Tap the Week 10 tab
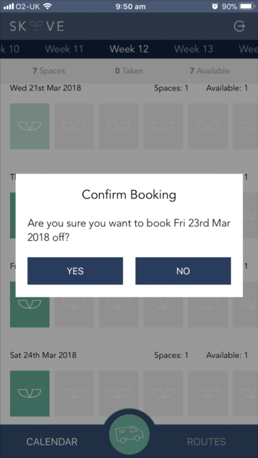 (10, 49)
